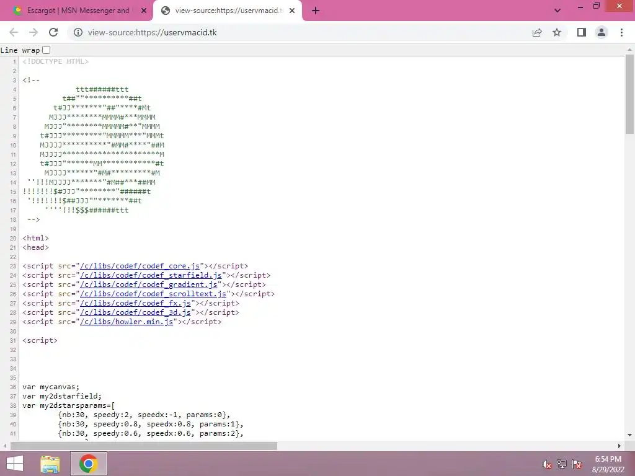Click the <html> tag line
This screenshot has width=635, height=476.
tap(35, 238)
